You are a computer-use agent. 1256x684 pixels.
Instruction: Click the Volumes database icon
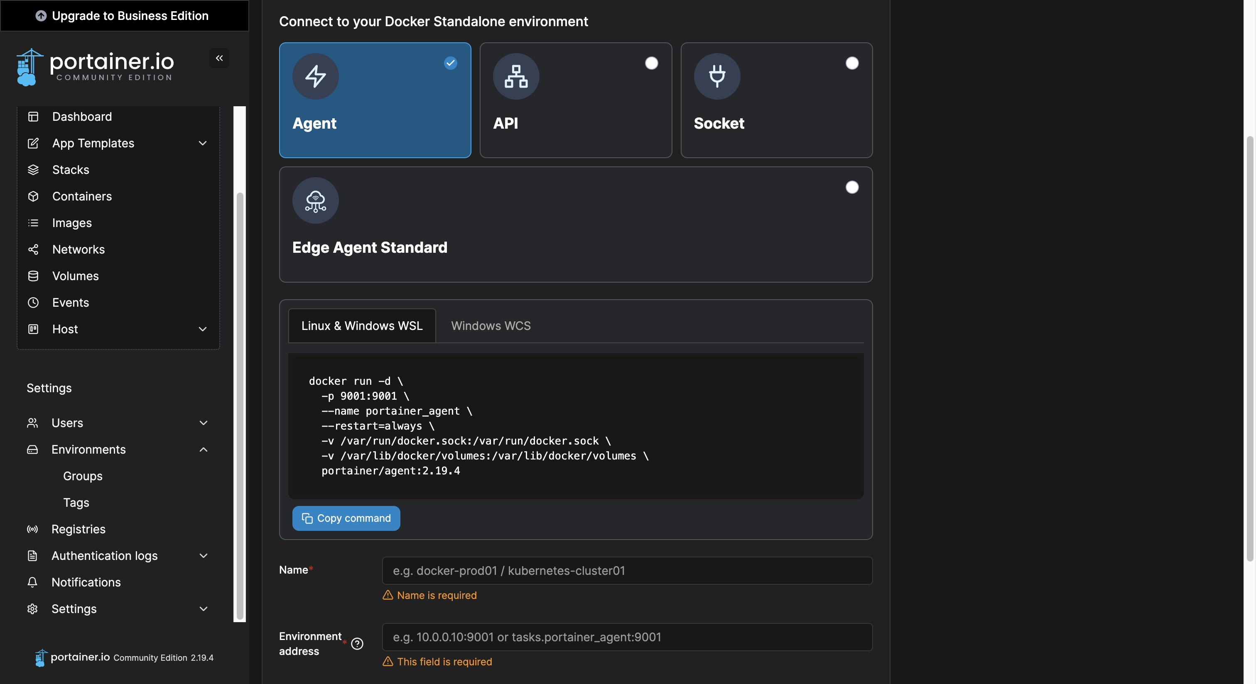pyautogui.click(x=33, y=276)
